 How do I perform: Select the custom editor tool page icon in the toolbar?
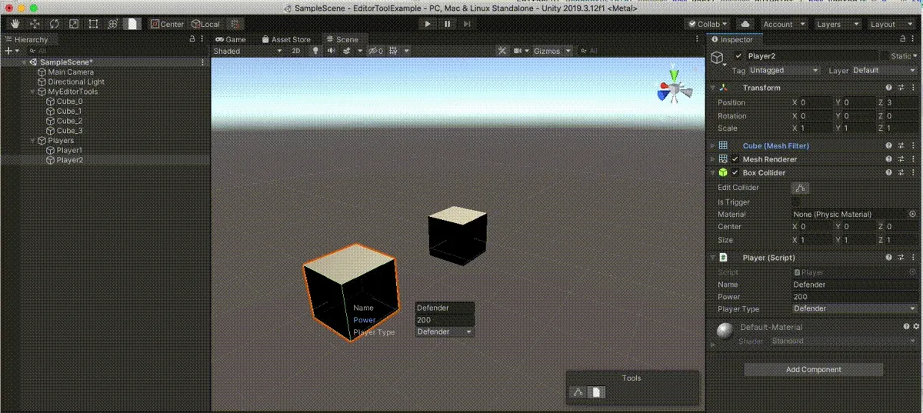132,24
